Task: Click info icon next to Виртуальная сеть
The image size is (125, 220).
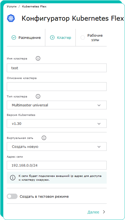Action: click(x=44, y=138)
